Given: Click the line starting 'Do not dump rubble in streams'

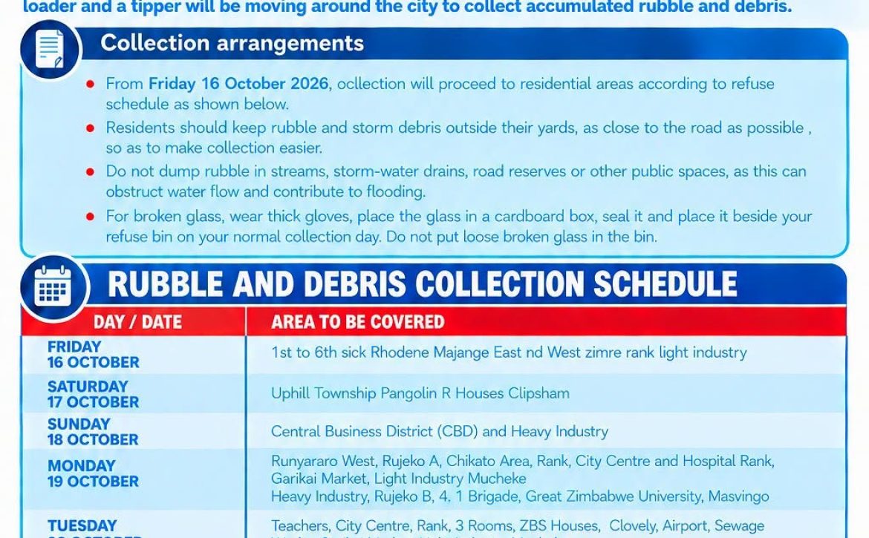Looking at the screenshot, I should pos(456,171).
